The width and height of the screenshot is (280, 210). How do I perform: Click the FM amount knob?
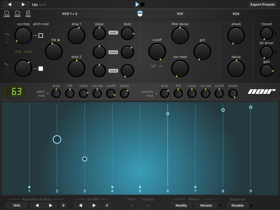[54, 52]
